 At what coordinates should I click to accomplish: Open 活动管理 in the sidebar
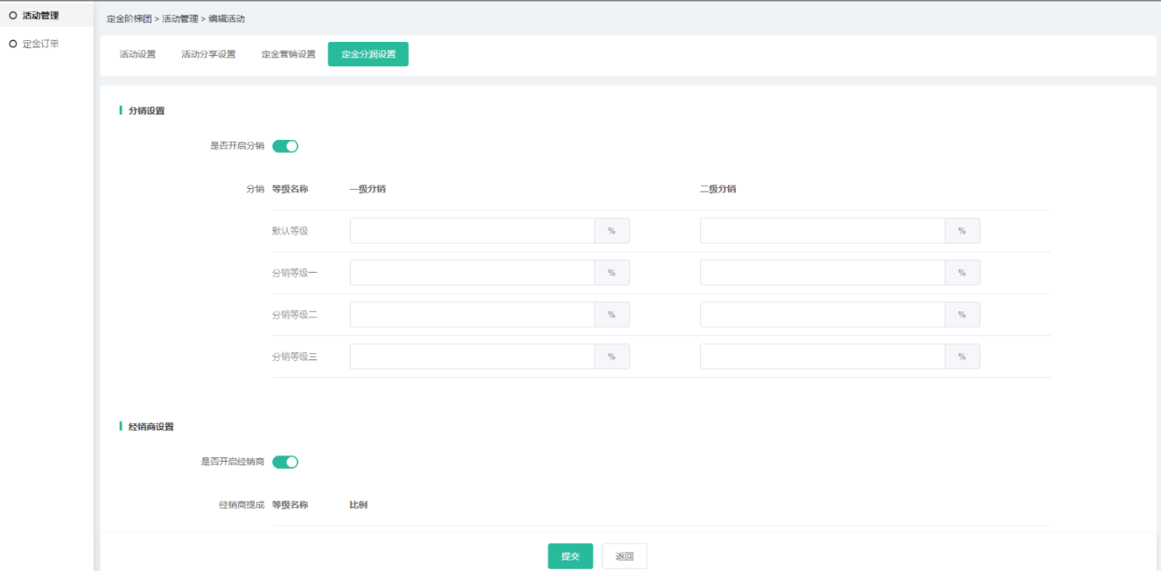pos(40,15)
